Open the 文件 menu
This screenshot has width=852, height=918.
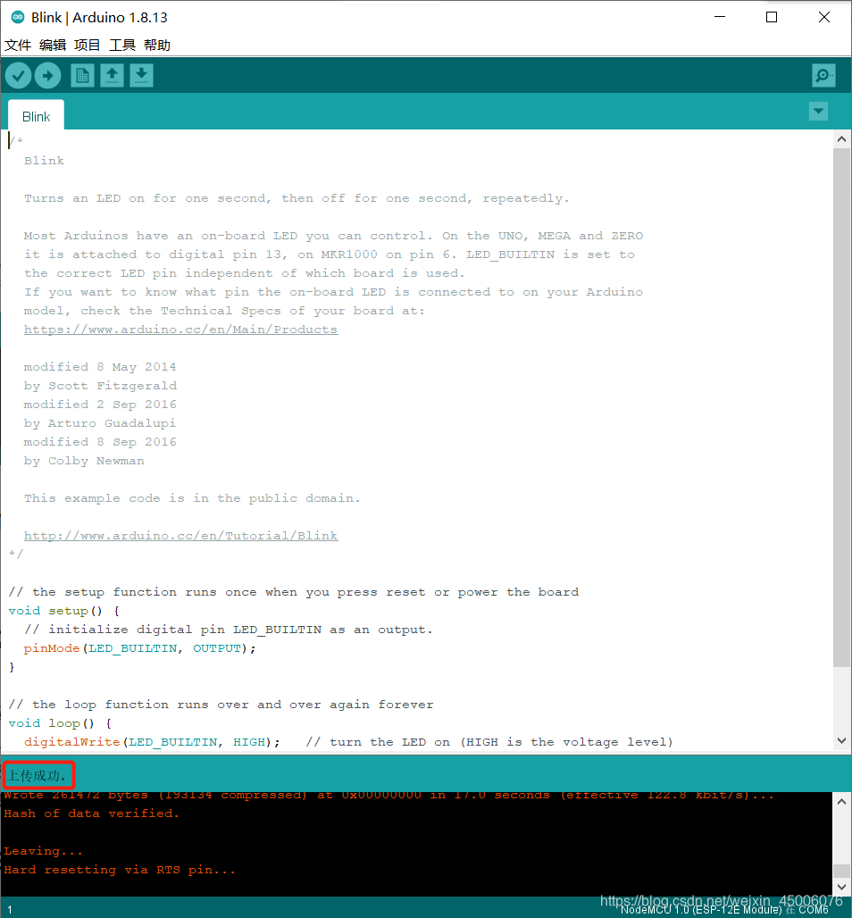(x=18, y=45)
